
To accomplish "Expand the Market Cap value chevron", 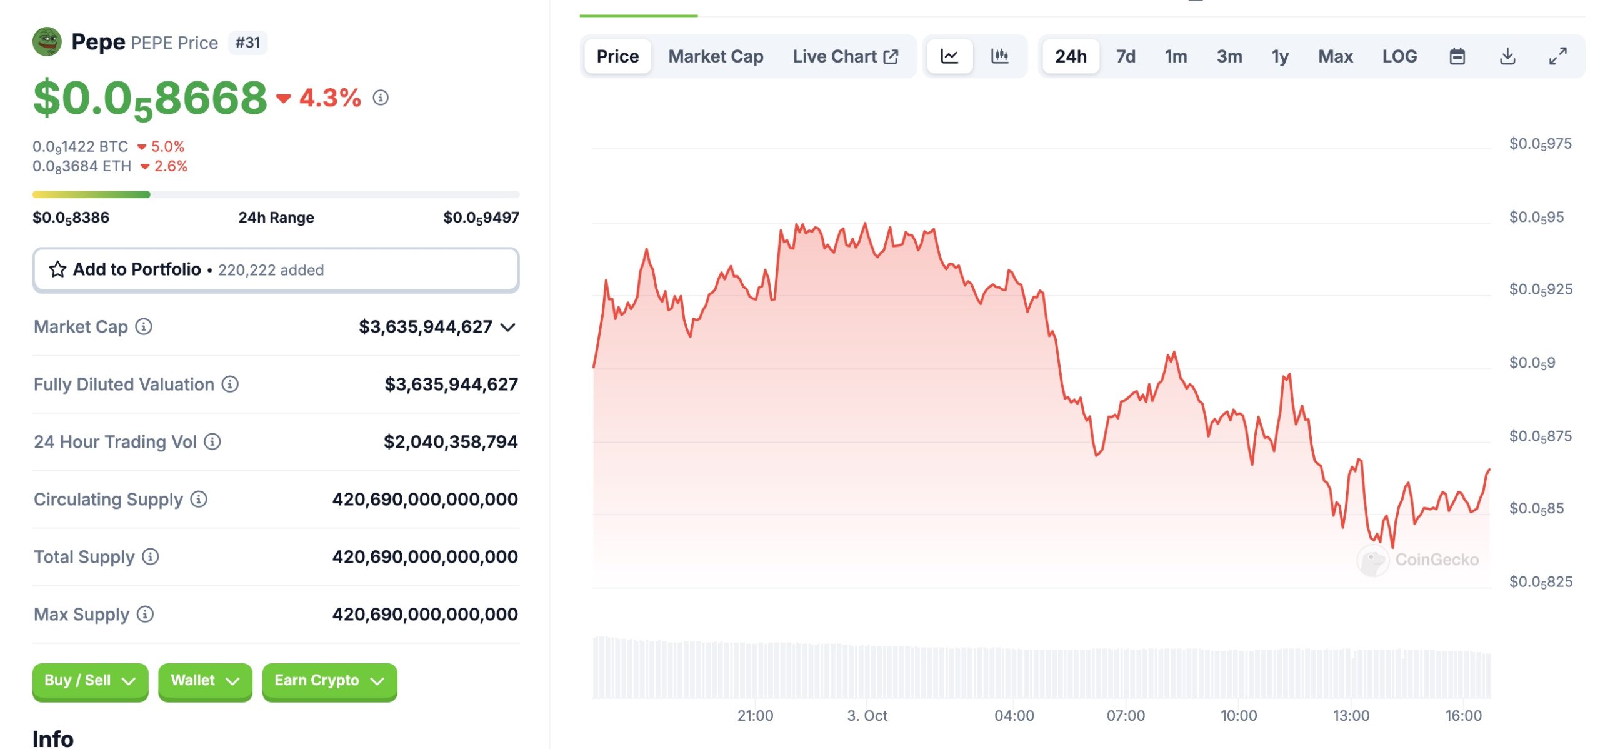I will (508, 327).
